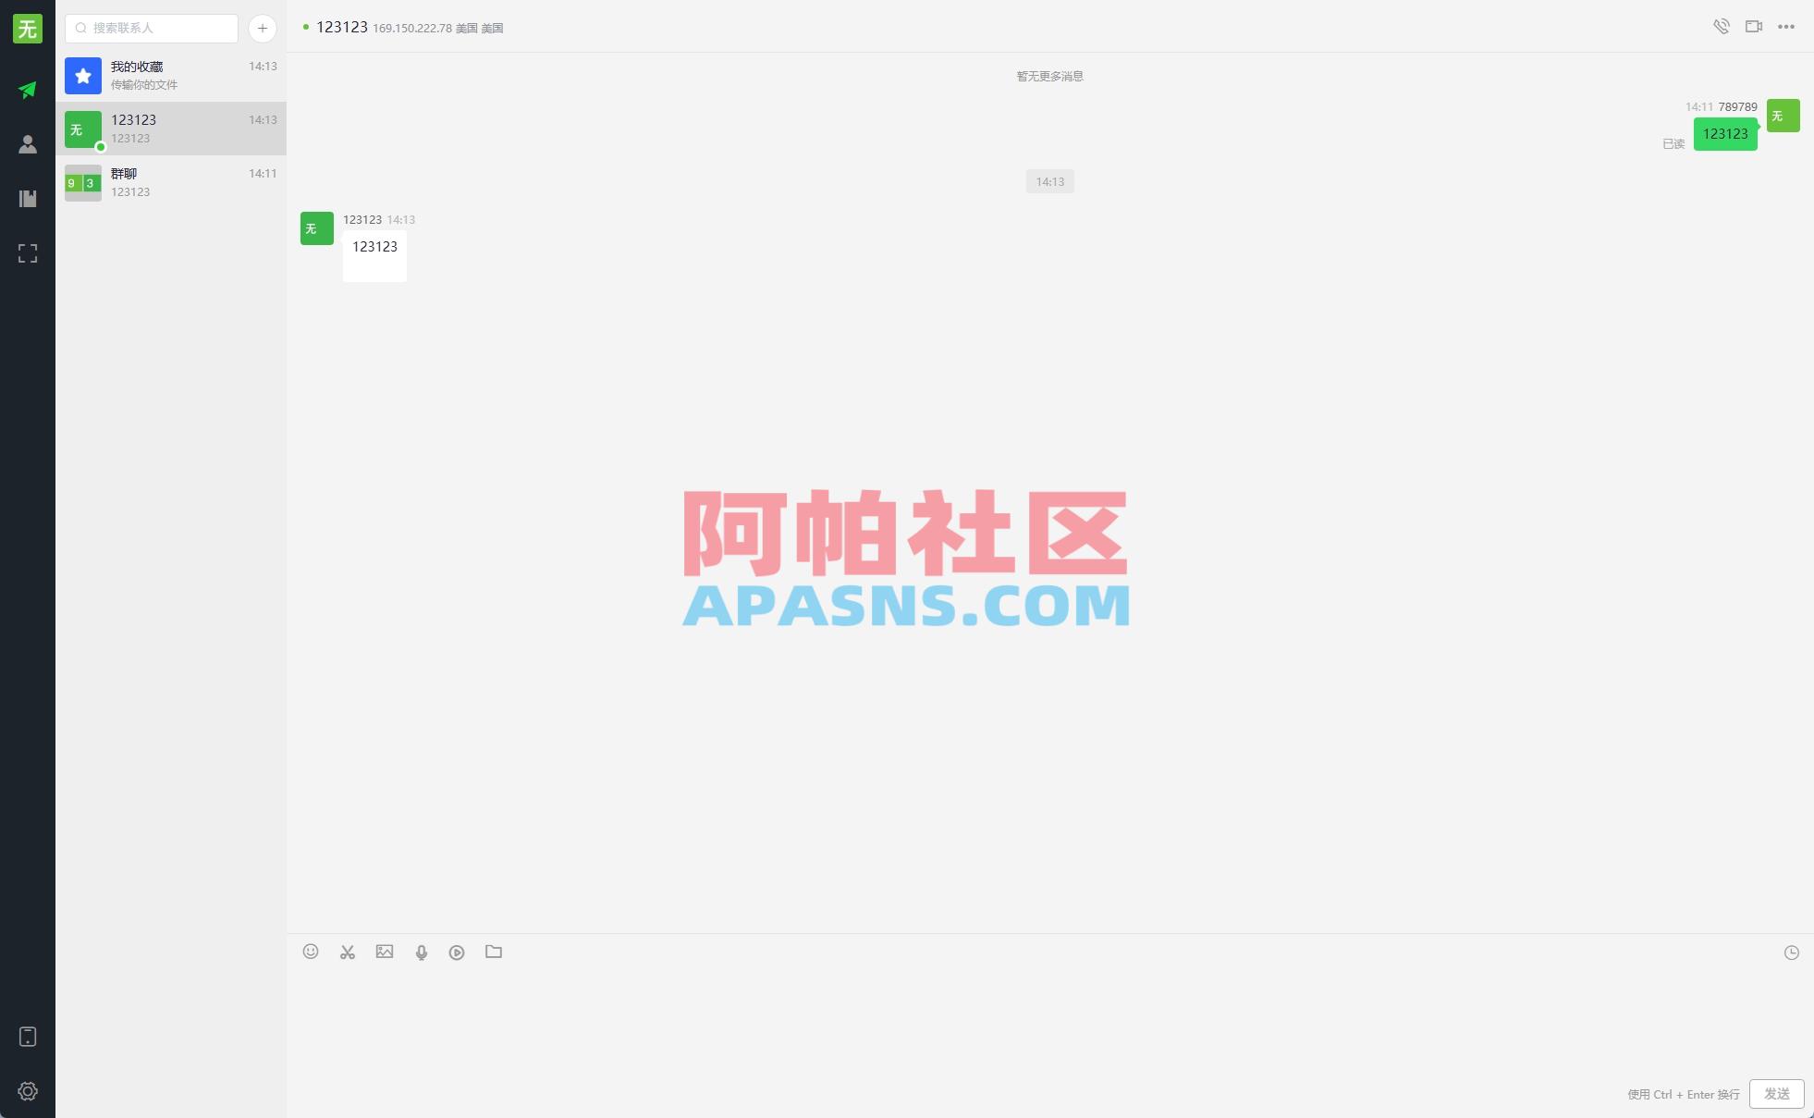Click the 暂无更多消息 notice text
1814x1118 pixels.
point(1050,77)
